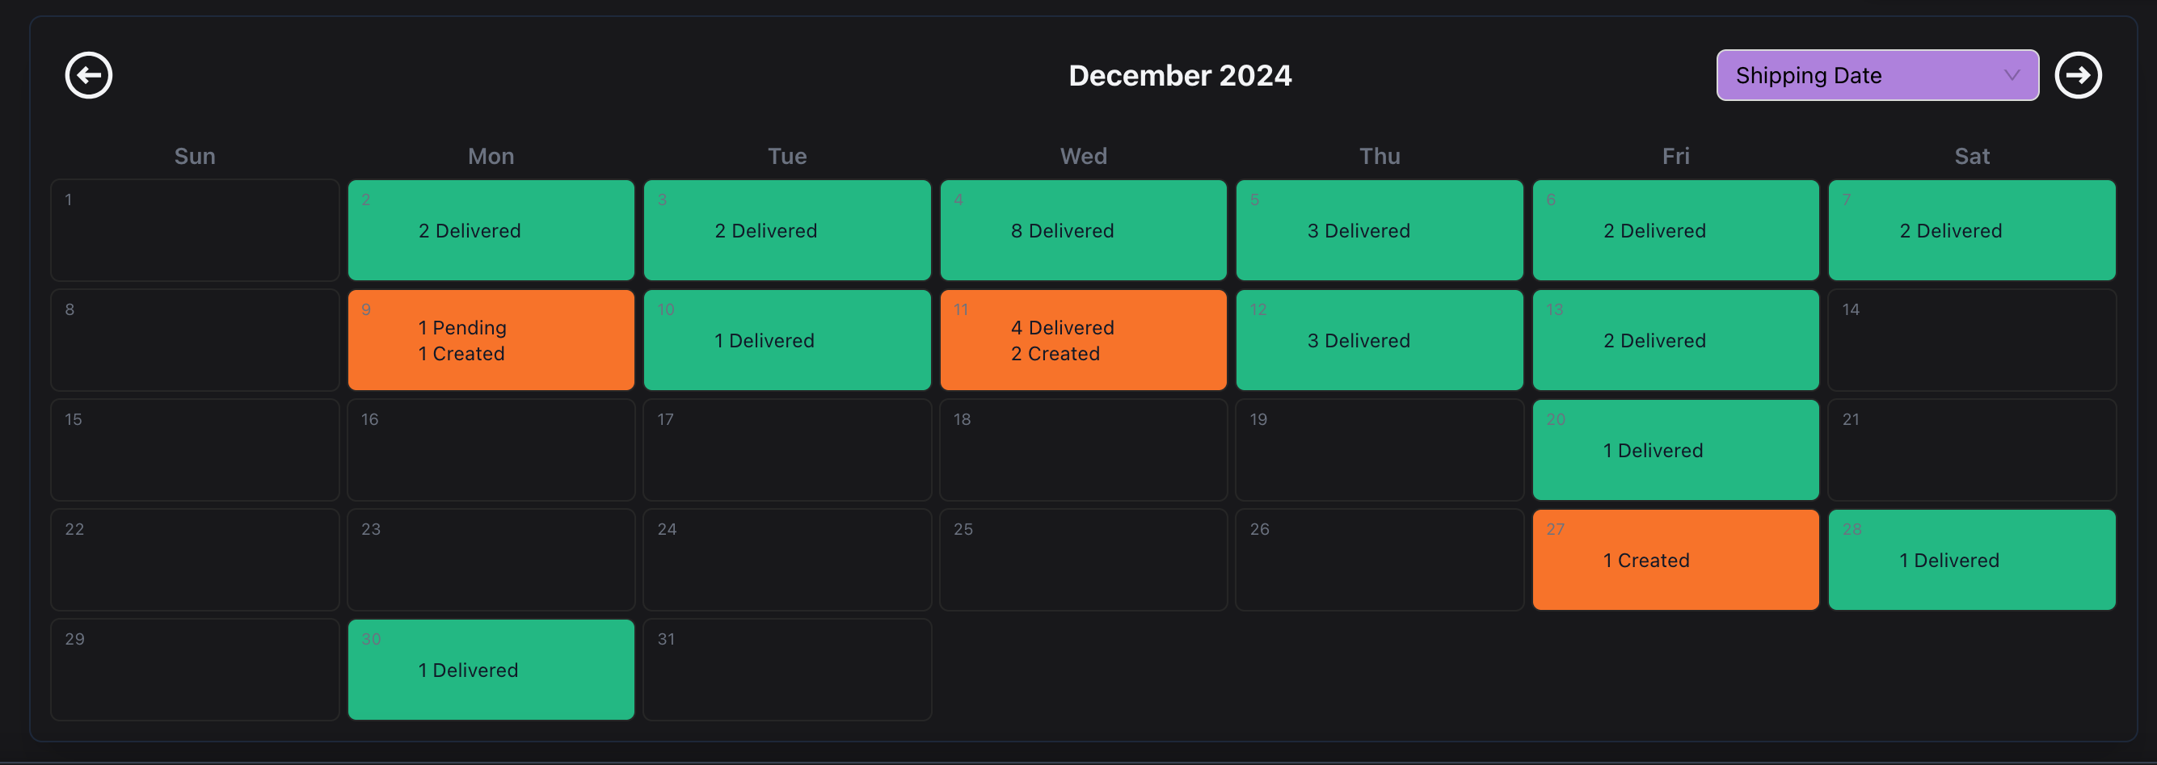Click the dropdown chevron beside Shipping Date

click(2012, 75)
